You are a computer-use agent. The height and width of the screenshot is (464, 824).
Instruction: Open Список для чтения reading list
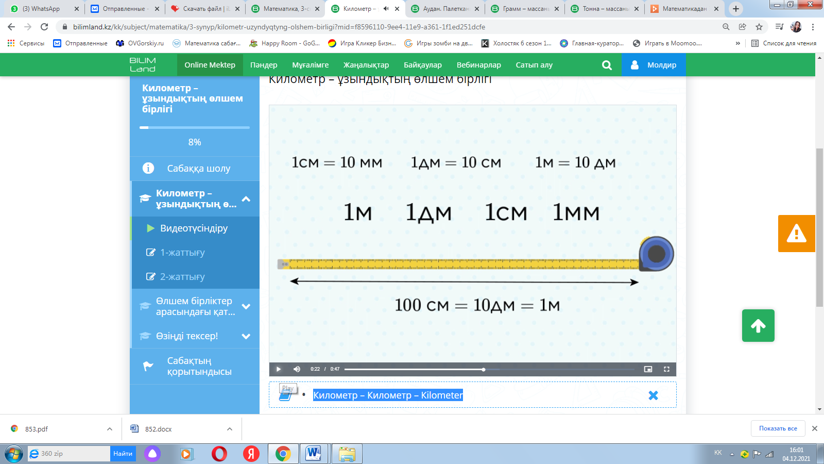tap(784, 43)
